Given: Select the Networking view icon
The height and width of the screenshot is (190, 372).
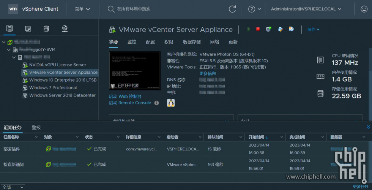Looking at the screenshot, I should click(65, 29).
